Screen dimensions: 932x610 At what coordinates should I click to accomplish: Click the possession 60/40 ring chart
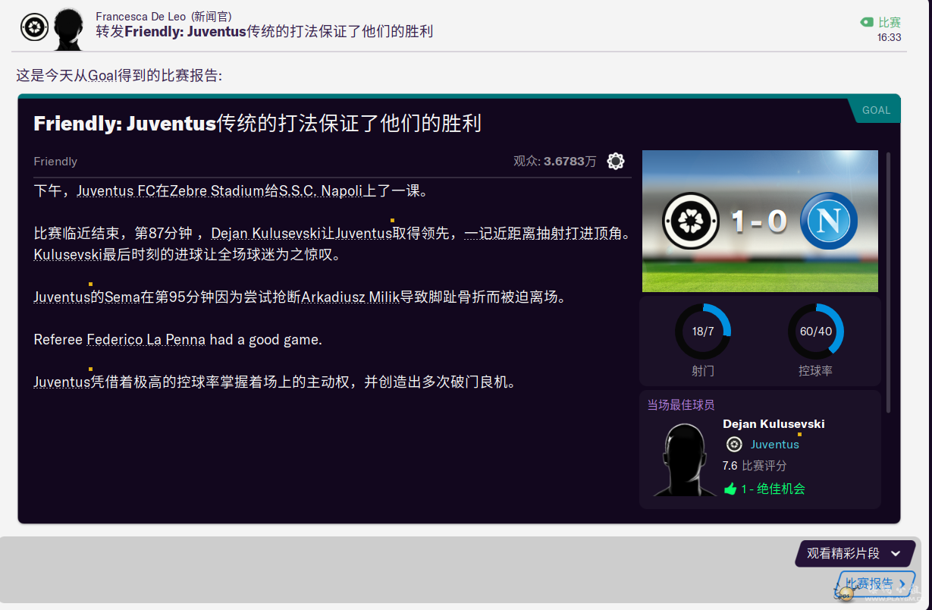[x=816, y=332]
